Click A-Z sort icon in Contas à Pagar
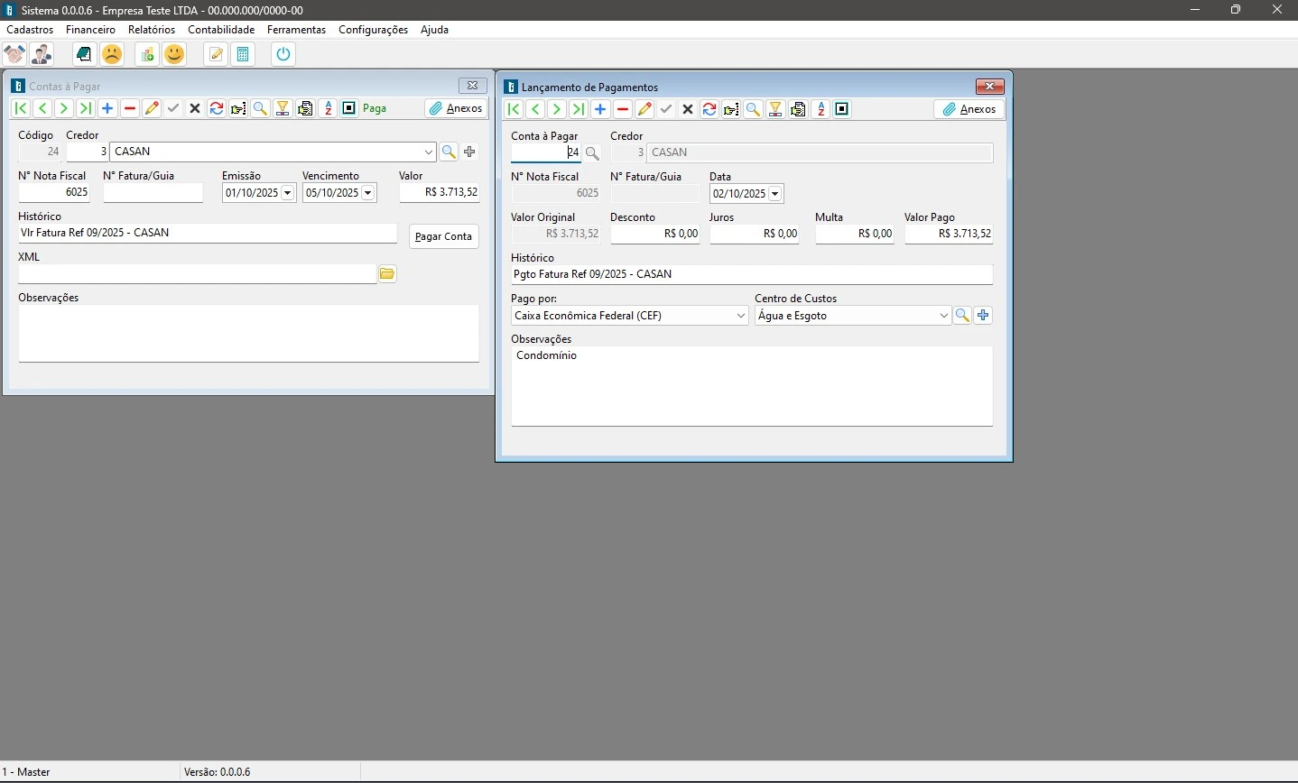The height and width of the screenshot is (783, 1298). tap(328, 109)
